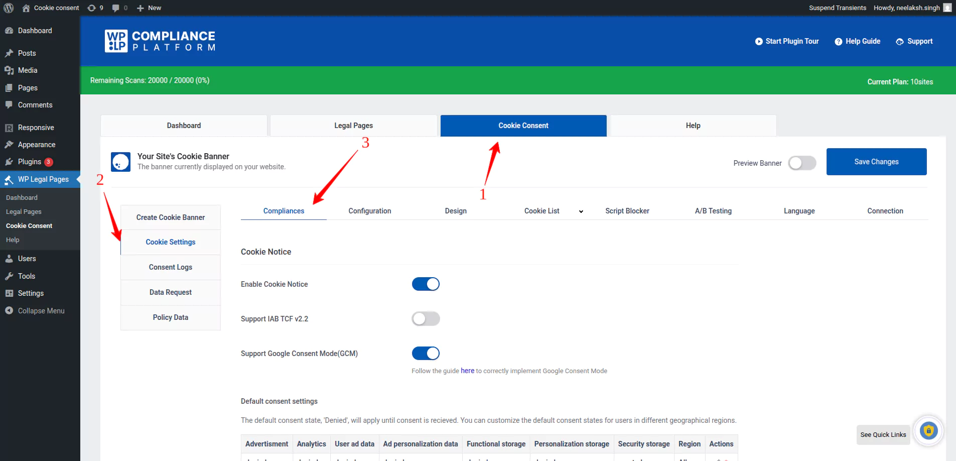Toggle the Preview Banner switch
956x461 pixels.
coord(801,163)
